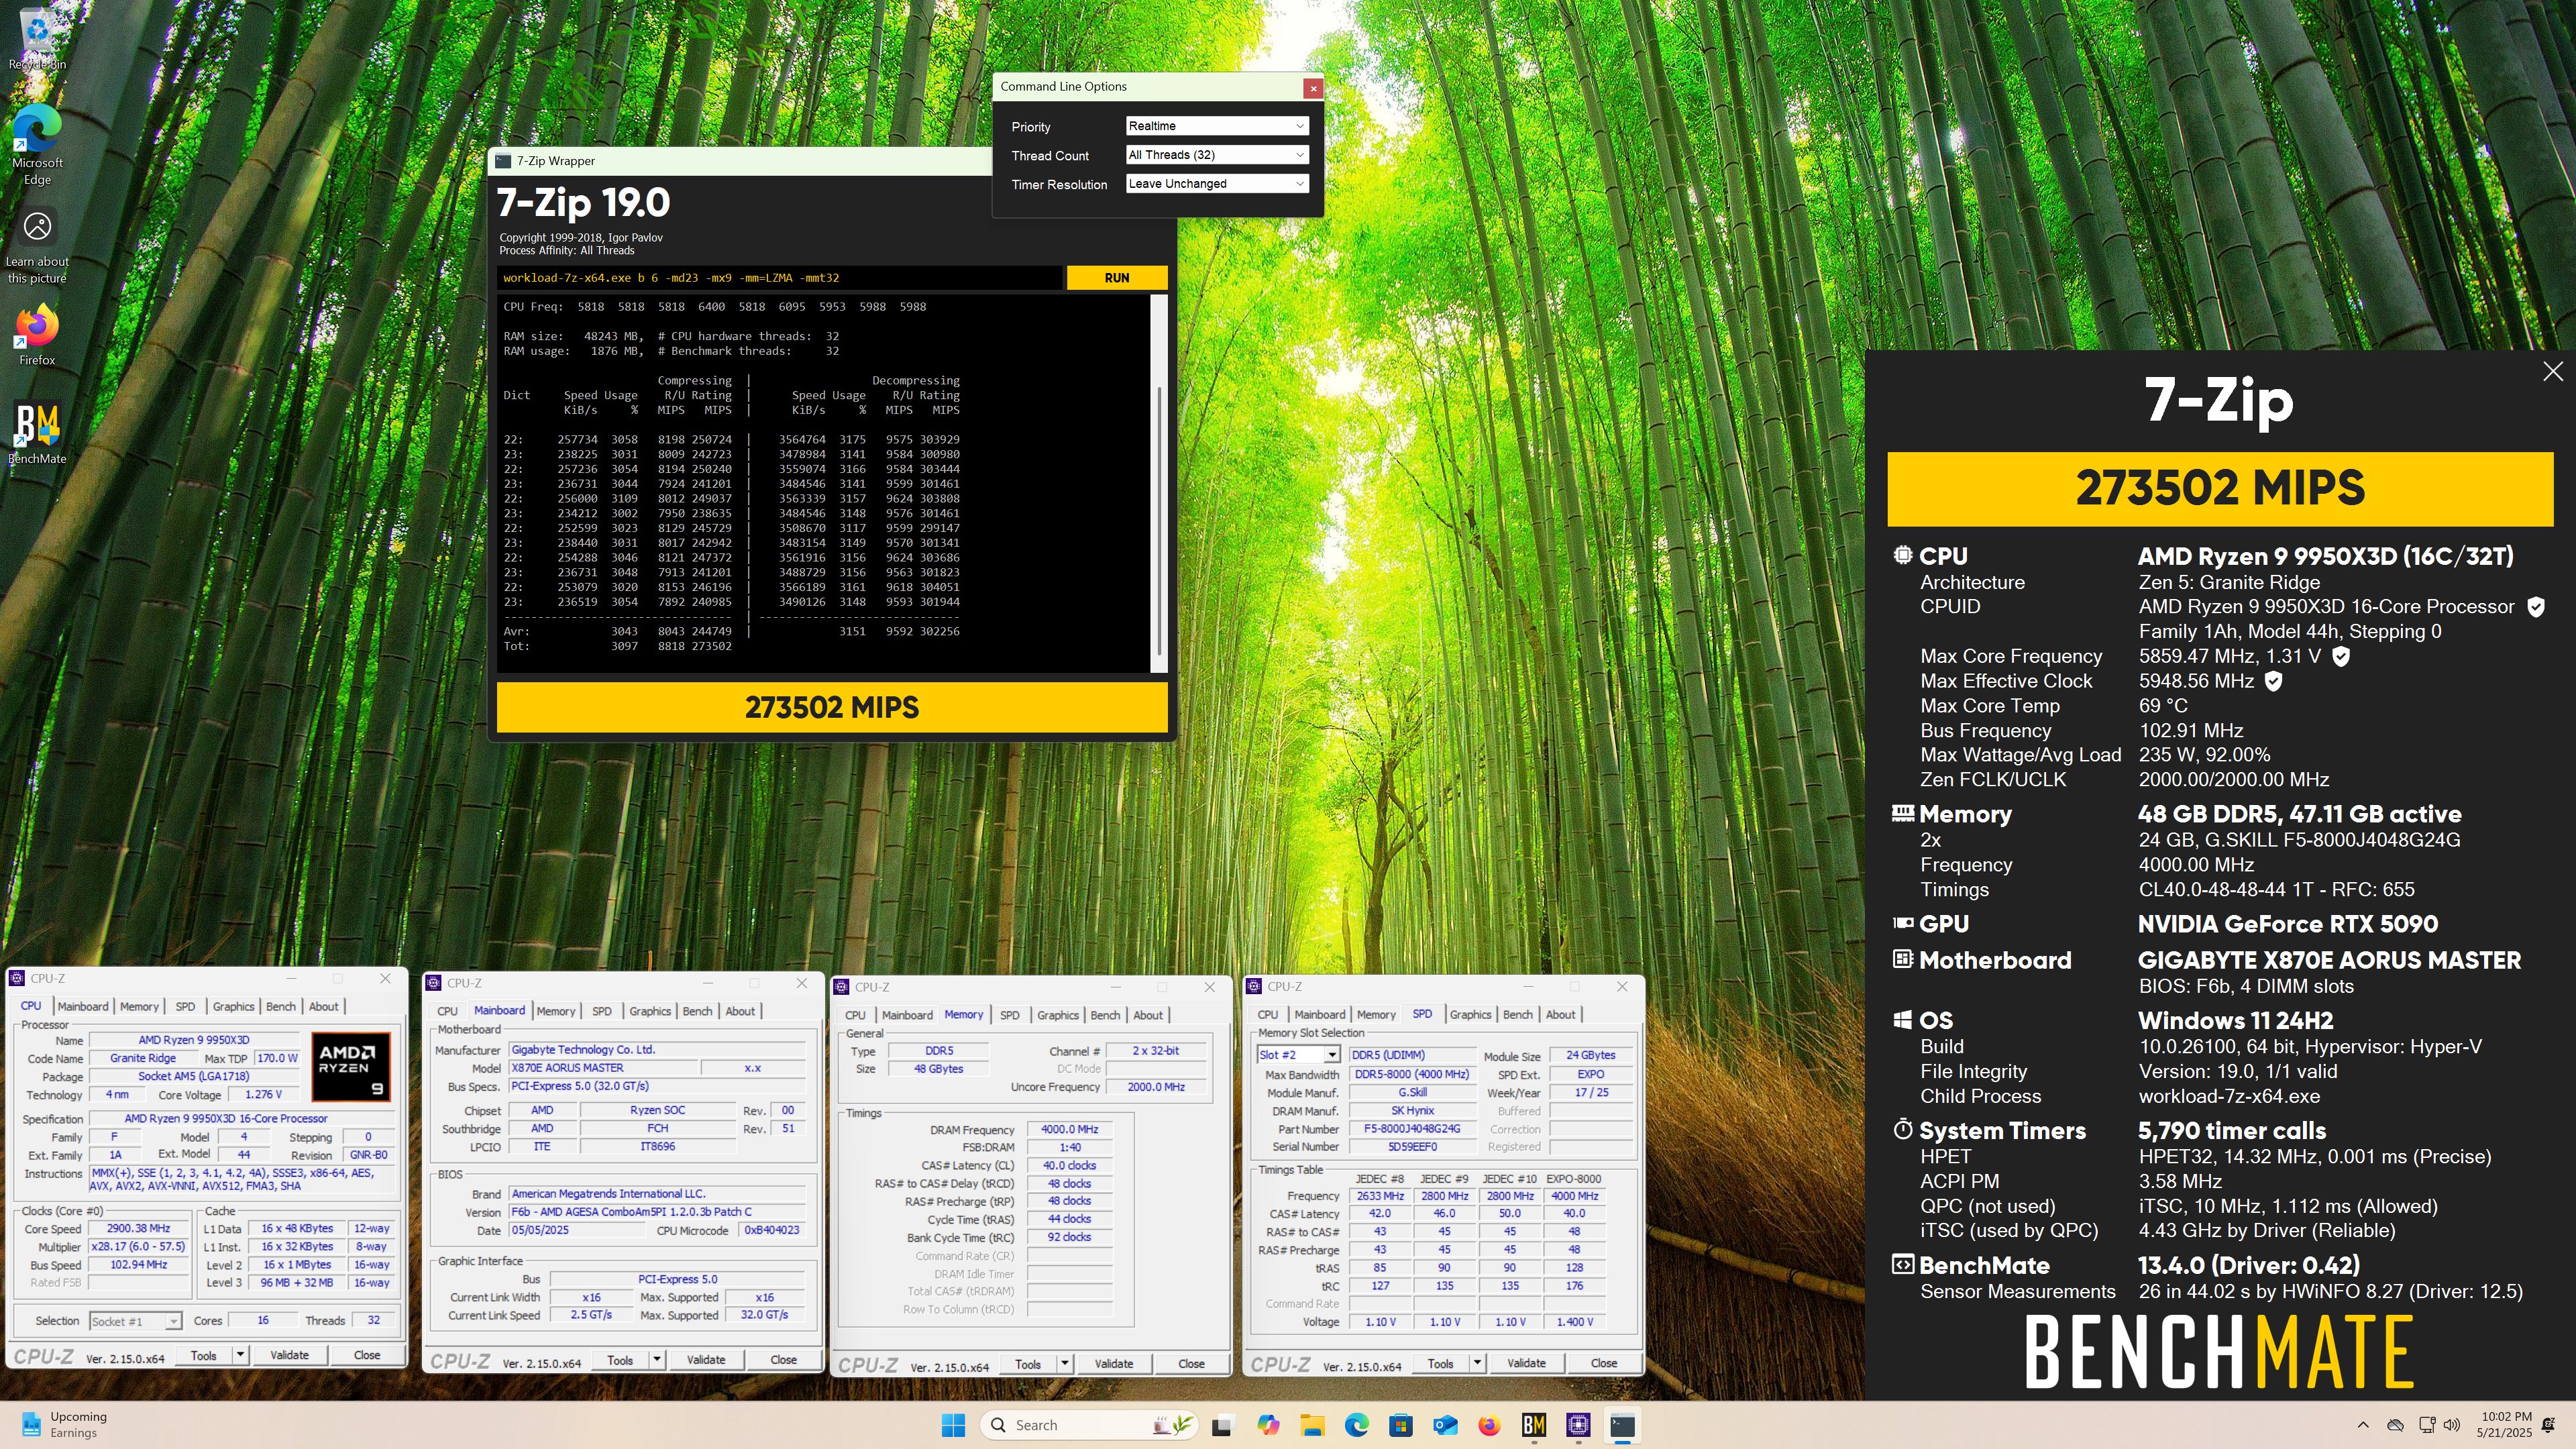This screenshot has height=1449, width=2576.
Task: Open Firefox from the taskbar
Action: (1489, 1425)
